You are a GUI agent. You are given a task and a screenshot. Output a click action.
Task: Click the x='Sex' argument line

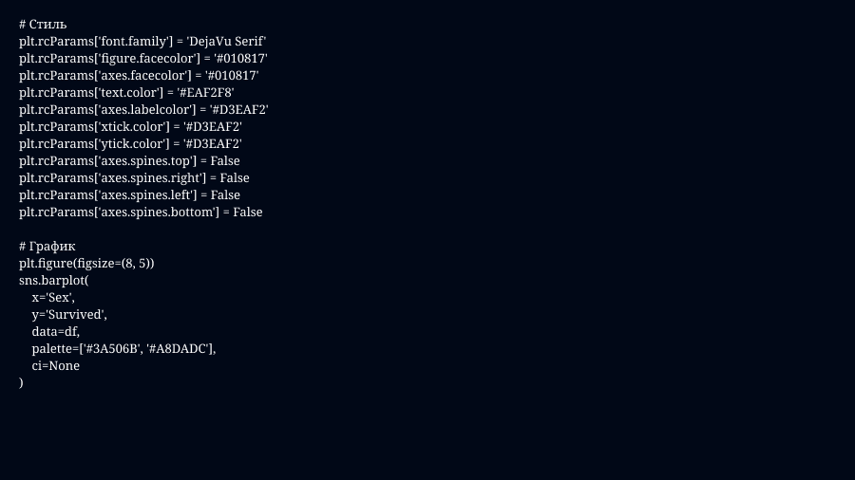[x=53, y=297]
